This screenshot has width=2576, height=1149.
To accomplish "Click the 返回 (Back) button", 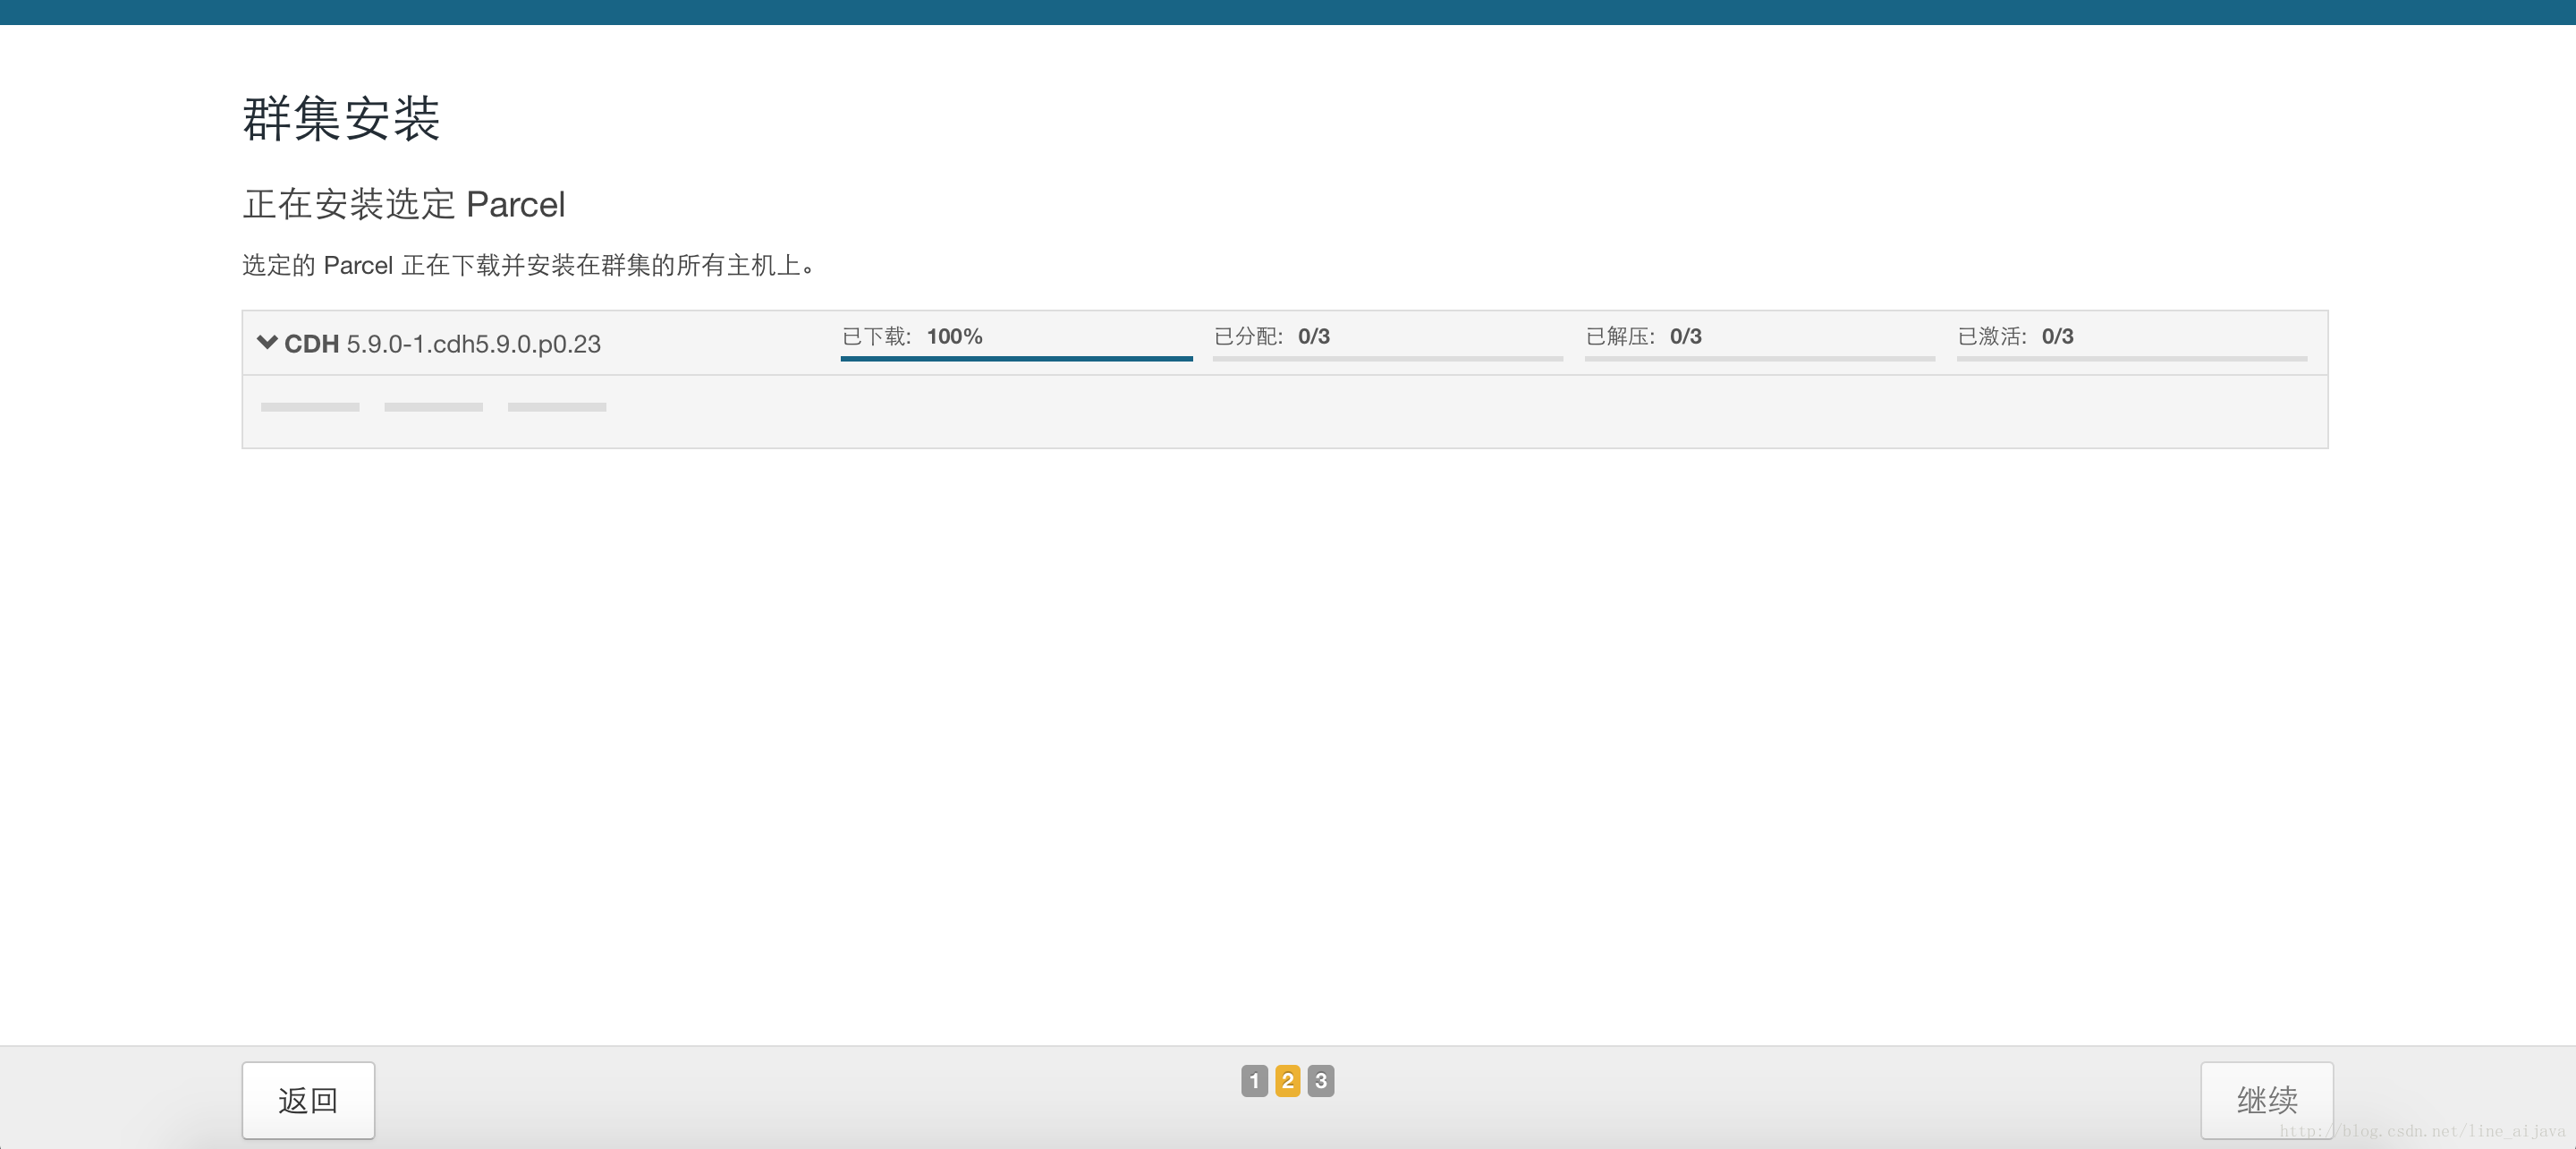I will pyautogui.click(x=308, y=1100).
